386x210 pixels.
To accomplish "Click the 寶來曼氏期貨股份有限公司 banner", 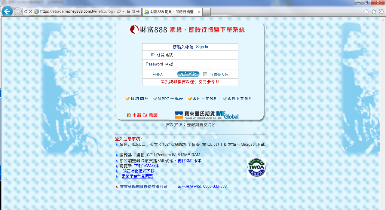I will pyautogui.click(x=145, y=187).
